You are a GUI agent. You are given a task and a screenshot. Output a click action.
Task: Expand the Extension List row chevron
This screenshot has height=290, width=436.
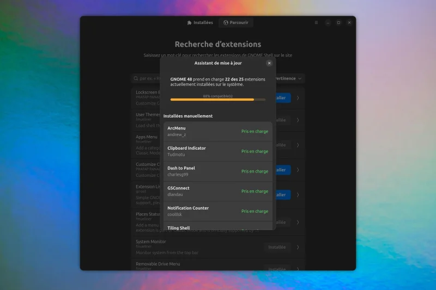pyautogui.click(x=298, y=195)
